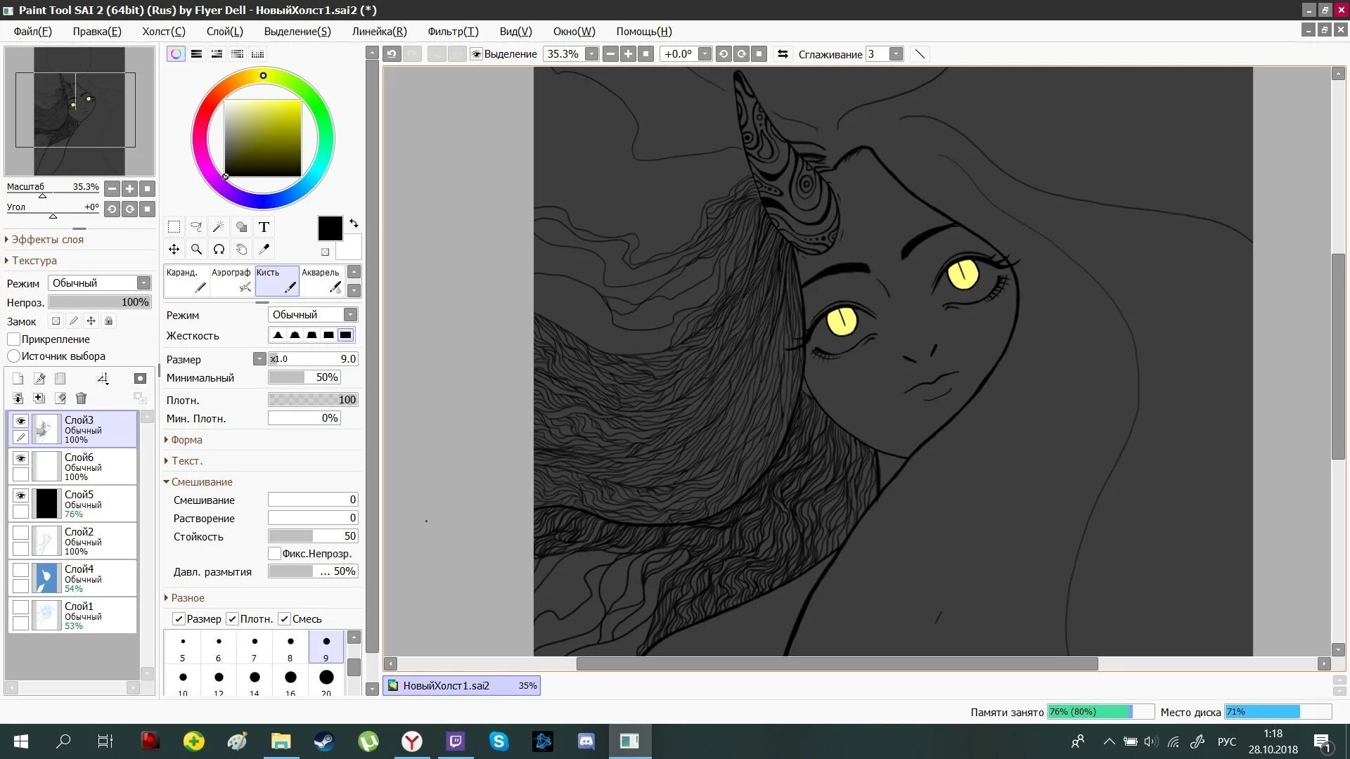
Task: Hide layer Слой6 with eye icon
Action: pyautogui.click(x=21, y=458)
